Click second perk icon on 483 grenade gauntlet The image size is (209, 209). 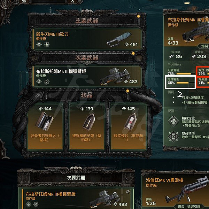click(x=47, y=82)
